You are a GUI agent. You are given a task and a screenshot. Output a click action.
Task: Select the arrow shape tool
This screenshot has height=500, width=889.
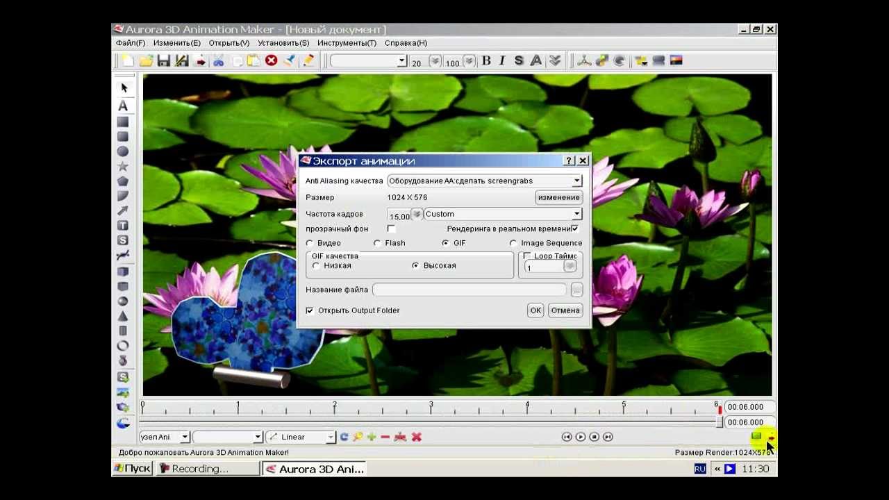point(123,211)
